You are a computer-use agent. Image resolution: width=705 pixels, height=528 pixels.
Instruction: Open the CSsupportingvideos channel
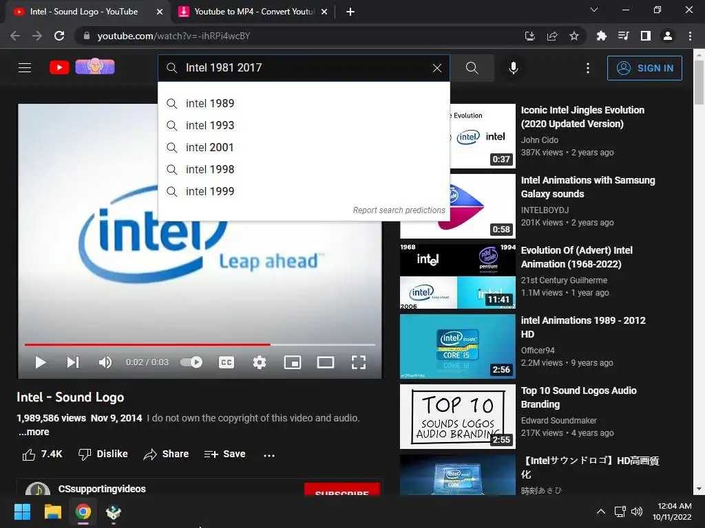[102, 489]
